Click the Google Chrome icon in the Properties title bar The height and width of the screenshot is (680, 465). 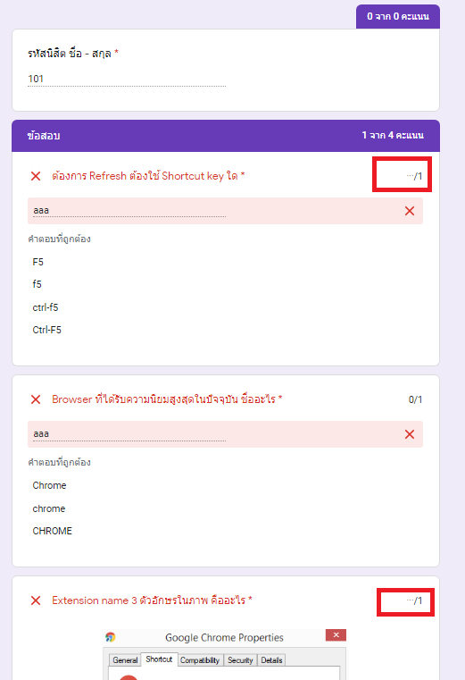pos(111,637)
